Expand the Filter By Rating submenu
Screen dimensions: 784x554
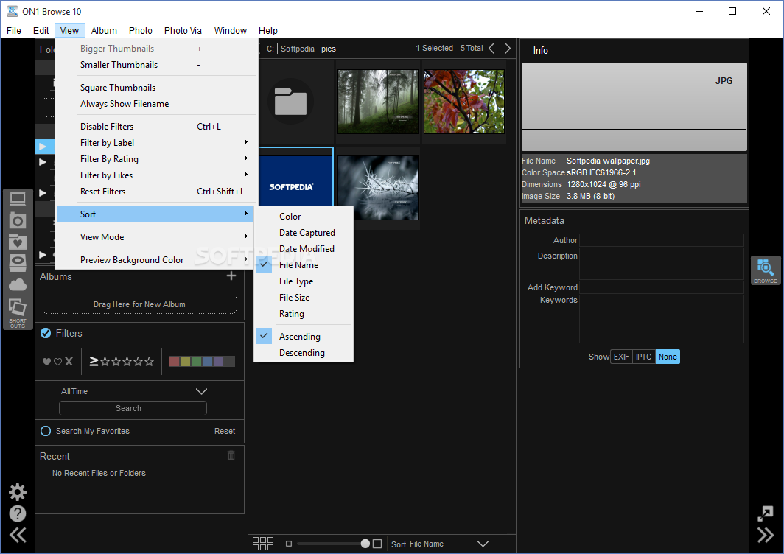(x=156, y=159)
